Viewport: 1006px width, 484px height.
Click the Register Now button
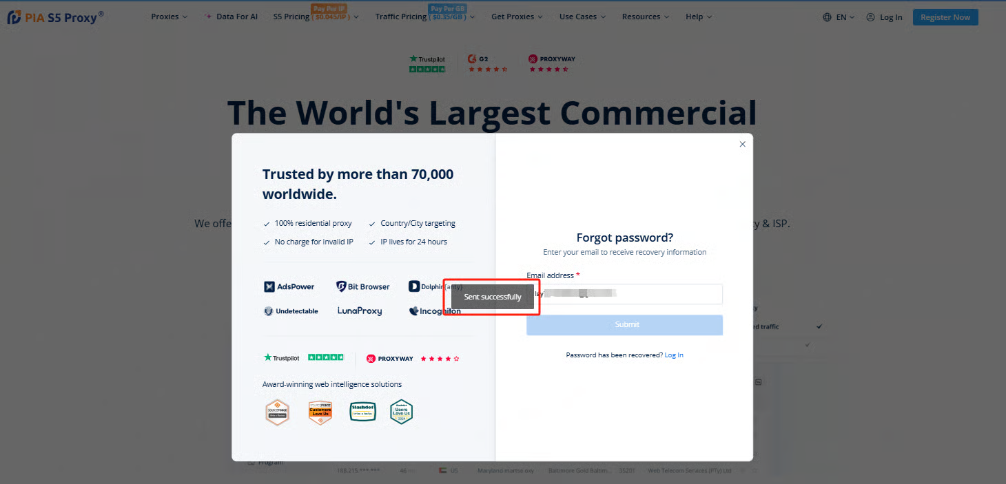(945, 17)
